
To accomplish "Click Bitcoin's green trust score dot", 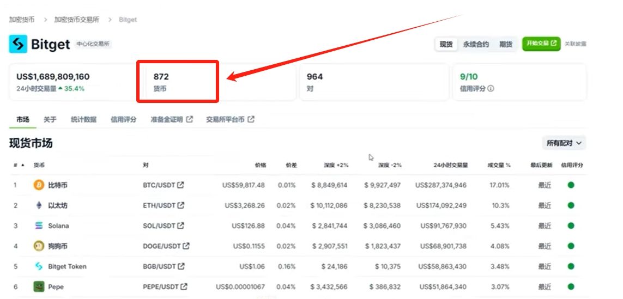I will coord(571,185).
